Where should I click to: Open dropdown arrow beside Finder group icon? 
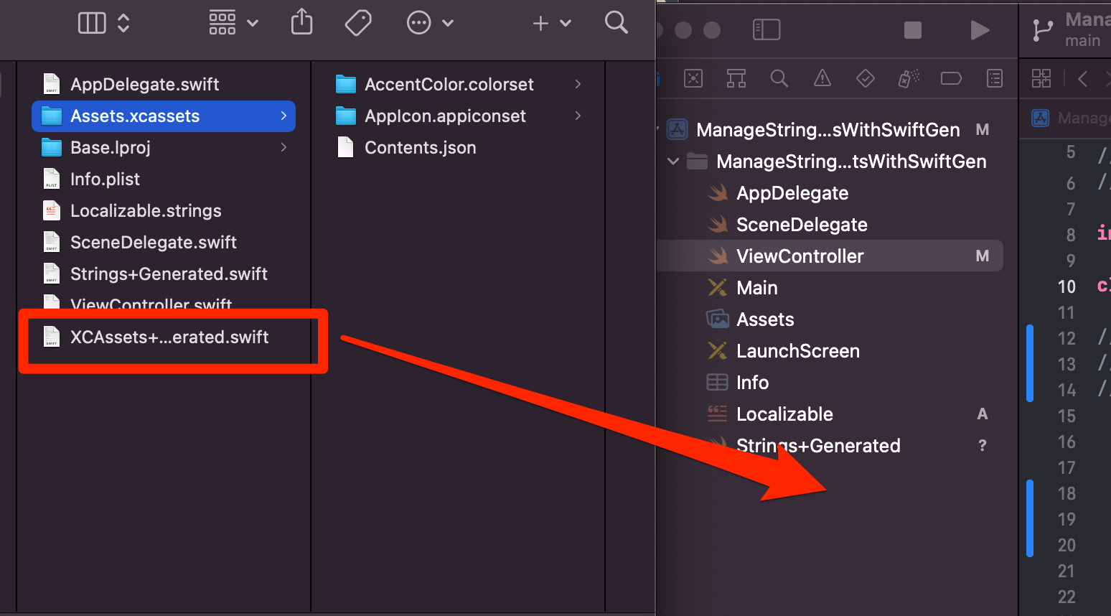coord(253,23)
